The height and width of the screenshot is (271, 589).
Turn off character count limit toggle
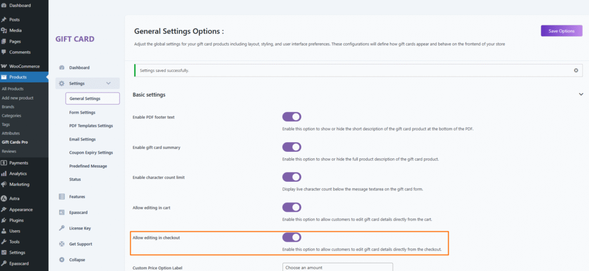pos(292,177)
